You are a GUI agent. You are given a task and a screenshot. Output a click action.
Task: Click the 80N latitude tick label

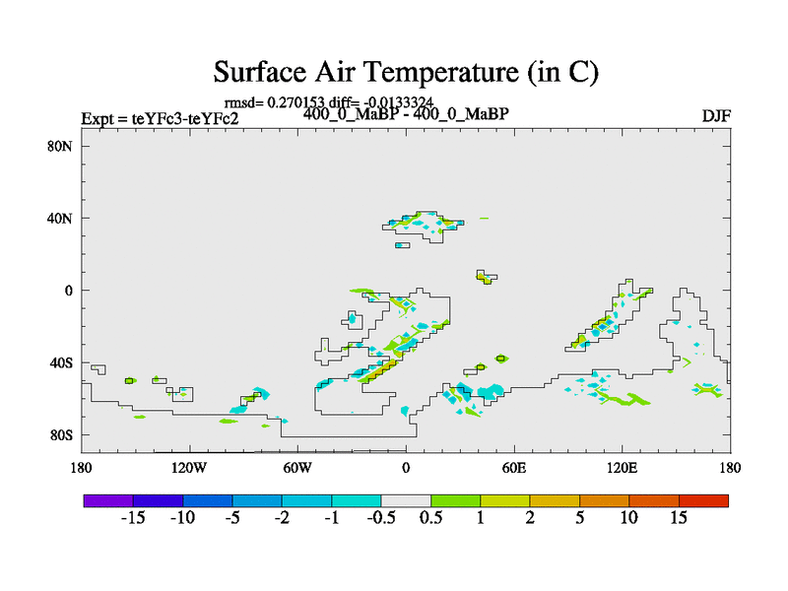(60, 146)
